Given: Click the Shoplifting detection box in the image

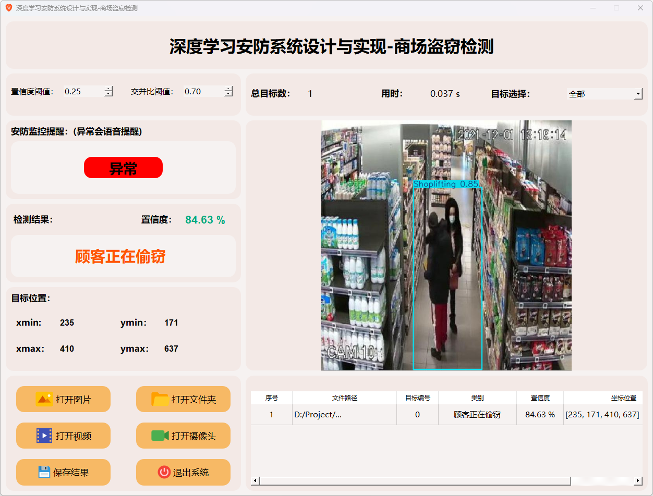Looking at the screenshot, I should click(x=447, y=276).
